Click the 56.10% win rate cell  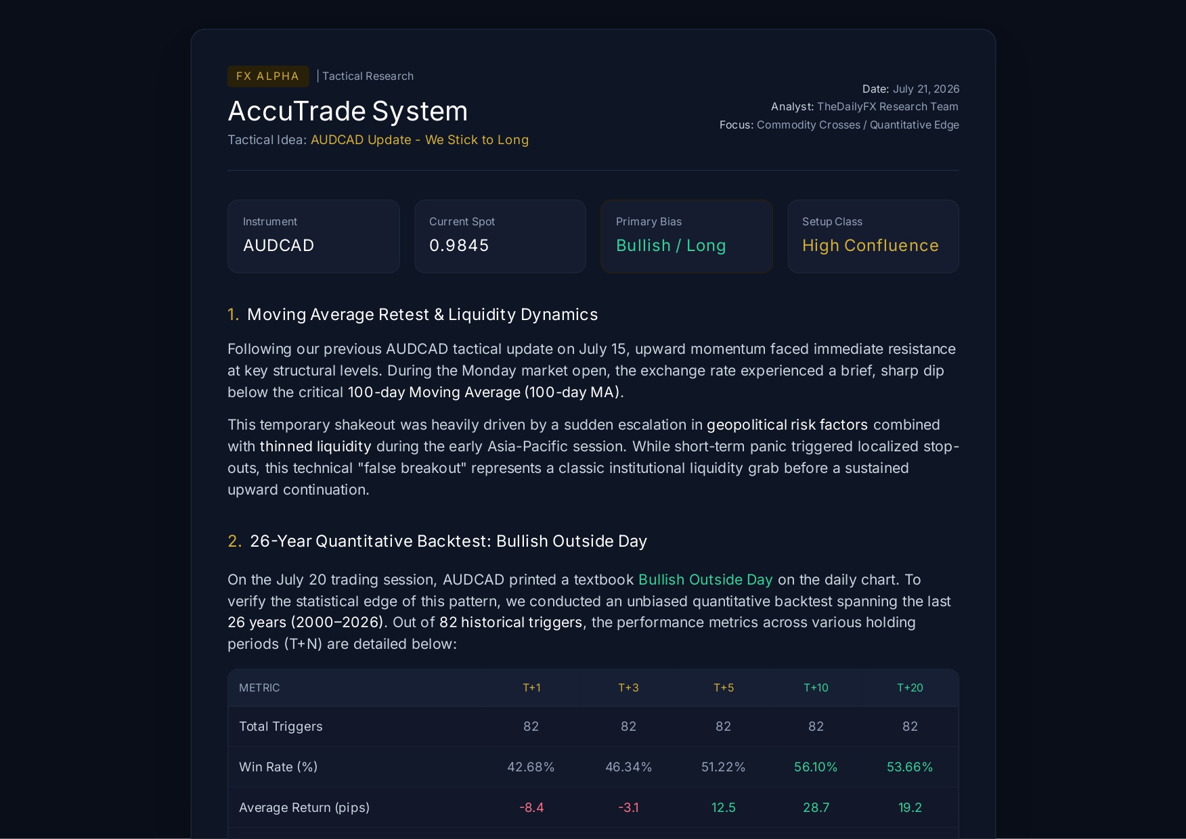[816, 767]
